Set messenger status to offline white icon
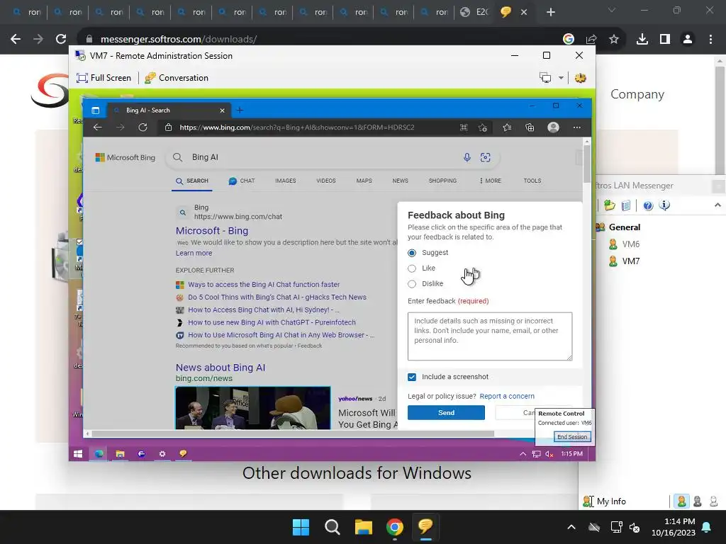Viewport: 726px width, 544px height. 713,501
